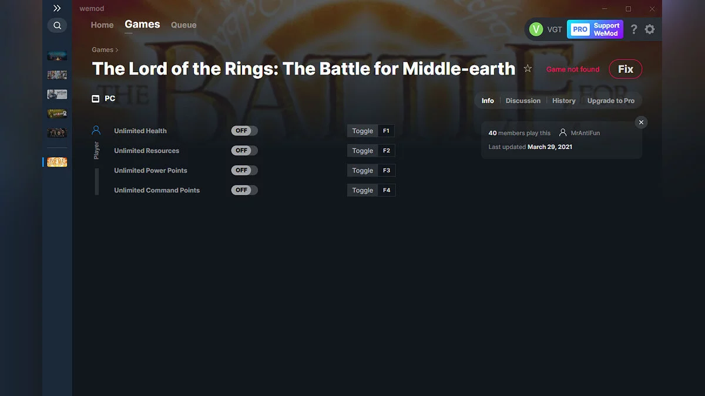Click the PC platform window icon
705x396 pixels.
96,99
